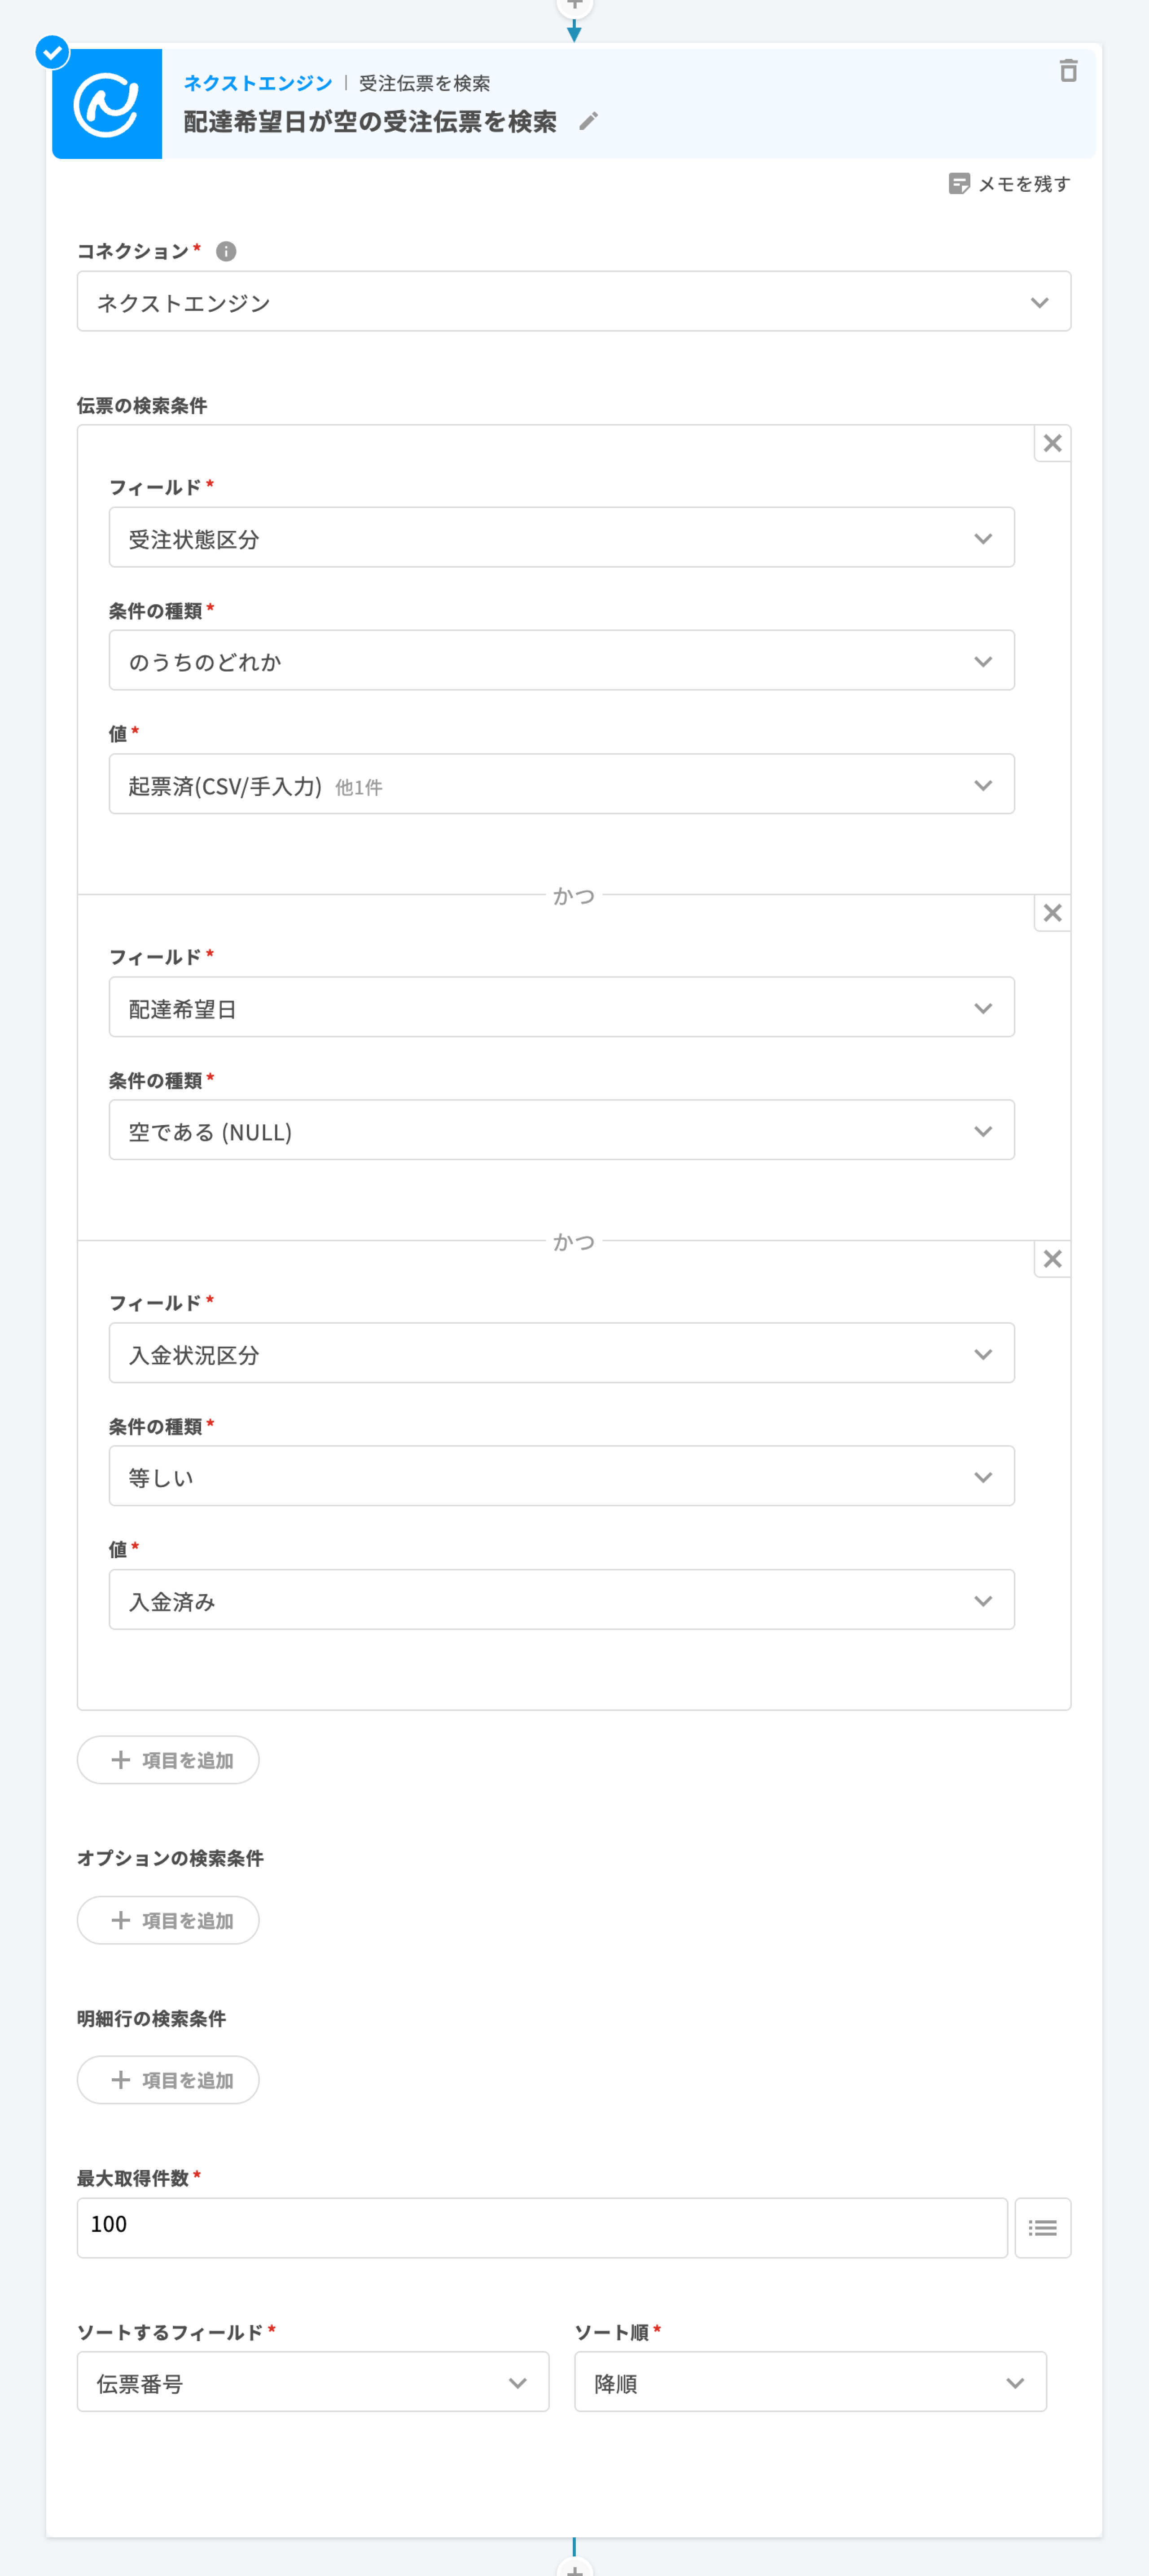Add item under 伝票の検索条件
This screenshot has height=2576, width=1149.
(169, 1760)
